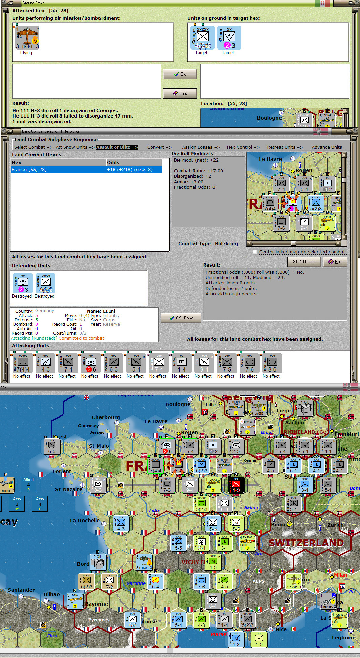Select the 'Retreat Units =>' subphase step

pos(285,147)
